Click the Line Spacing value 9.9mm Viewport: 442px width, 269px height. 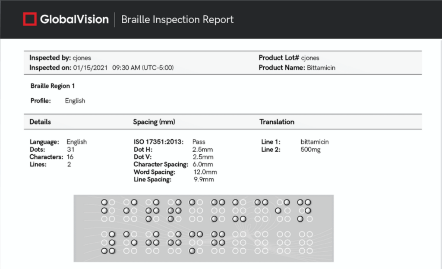pos(204,179)
